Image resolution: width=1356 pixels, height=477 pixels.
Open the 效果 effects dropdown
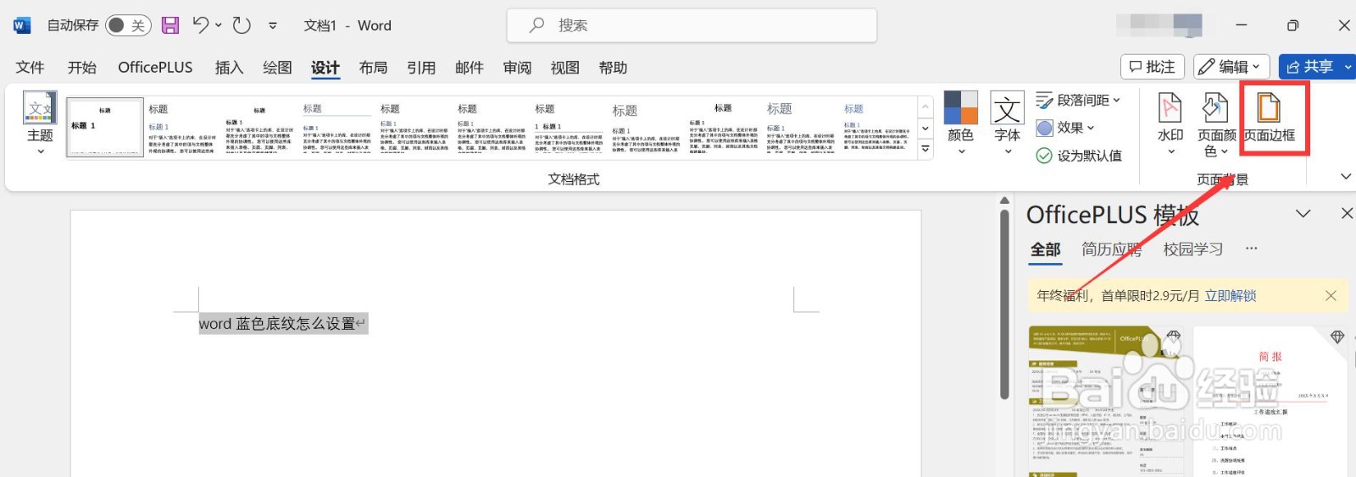[x=1065, y=128]
